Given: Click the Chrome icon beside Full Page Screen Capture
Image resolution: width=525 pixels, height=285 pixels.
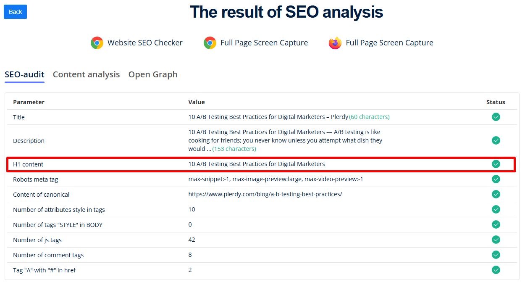Looking at the screenshot, I should [210, 43].
